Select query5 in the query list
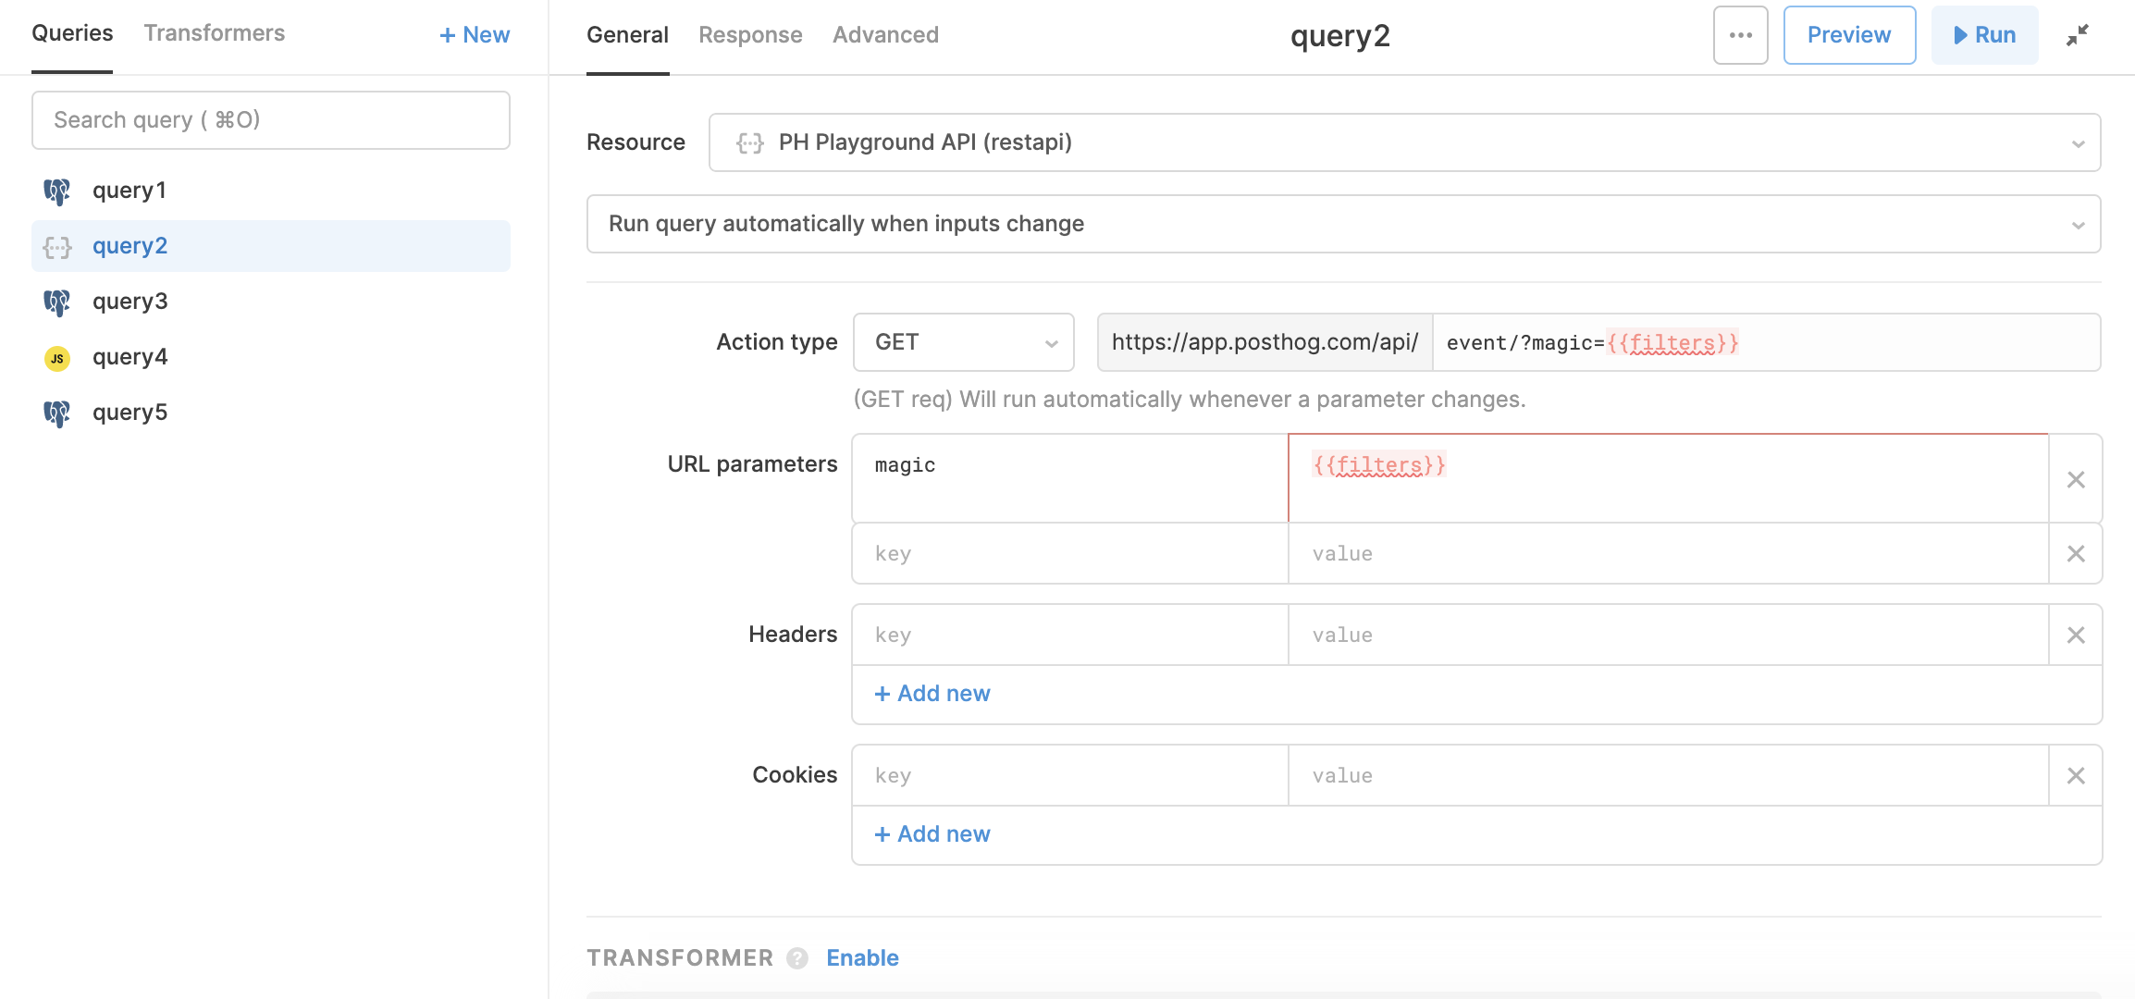This screenshot has width=2135, height=999. (130, 413)
